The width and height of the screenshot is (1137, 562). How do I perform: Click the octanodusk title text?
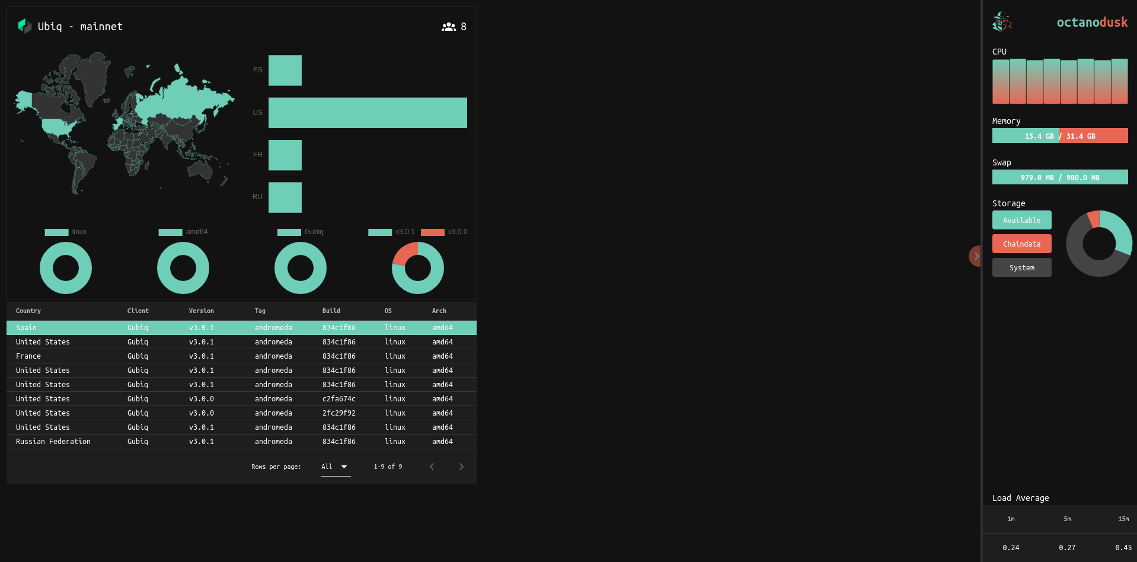1092,22
